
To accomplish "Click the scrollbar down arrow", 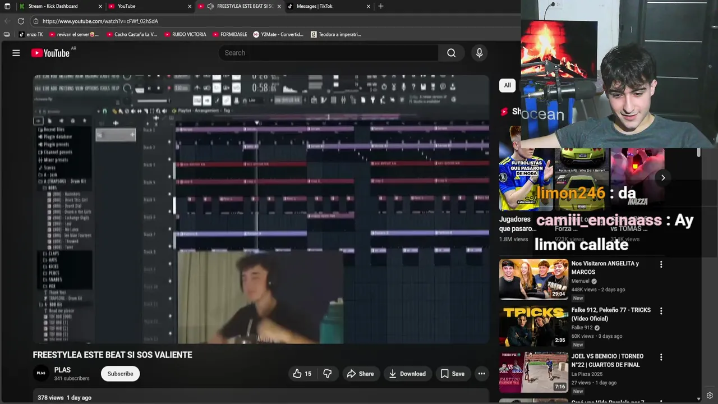I will point(698,398).
